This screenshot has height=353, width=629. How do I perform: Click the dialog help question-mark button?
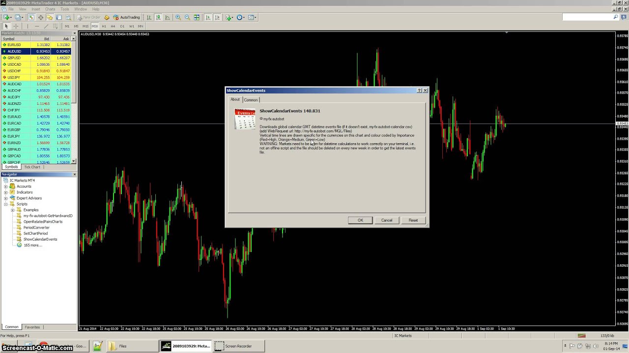click(419, 90)
